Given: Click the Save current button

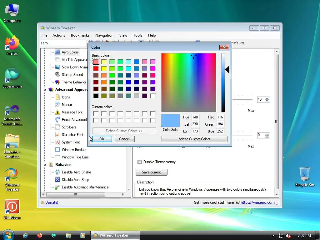Looking at the screenshot, I should coord(152,172).
